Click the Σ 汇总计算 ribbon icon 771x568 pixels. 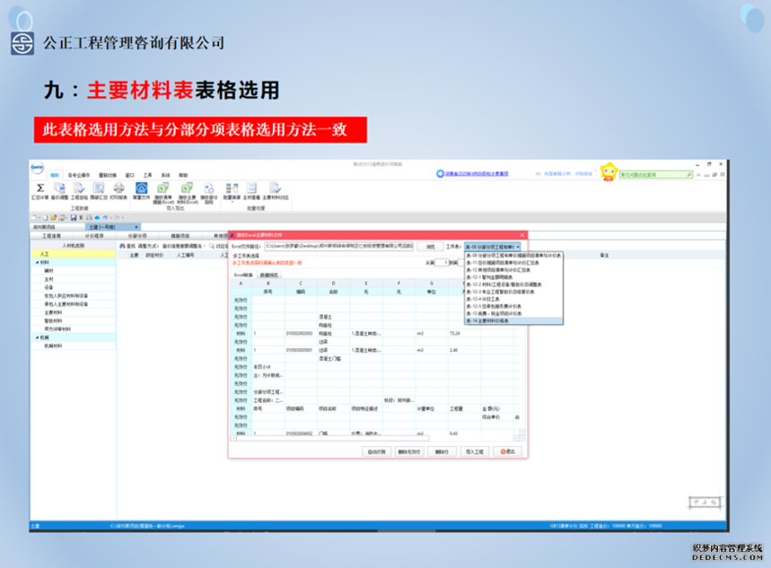[x=40, y=191]
